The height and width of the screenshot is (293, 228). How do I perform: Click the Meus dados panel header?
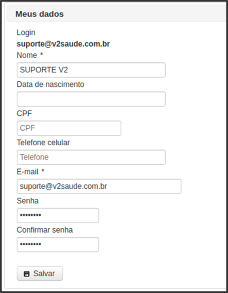pyautogui.click(x=117, y=14)
